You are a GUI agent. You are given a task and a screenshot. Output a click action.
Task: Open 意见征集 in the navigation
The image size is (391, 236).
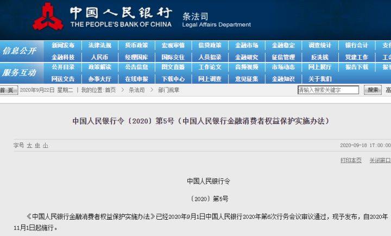(247, 79)
